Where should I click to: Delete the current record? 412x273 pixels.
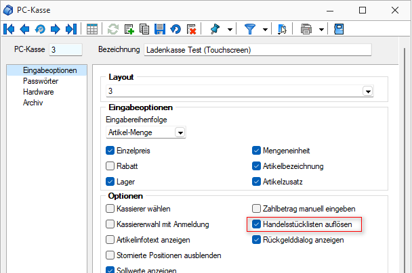coord(191,29)
